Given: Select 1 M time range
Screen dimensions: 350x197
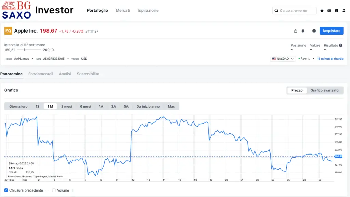Looking at the screenshot, I should pyautogui.click(x=50, y=106).
